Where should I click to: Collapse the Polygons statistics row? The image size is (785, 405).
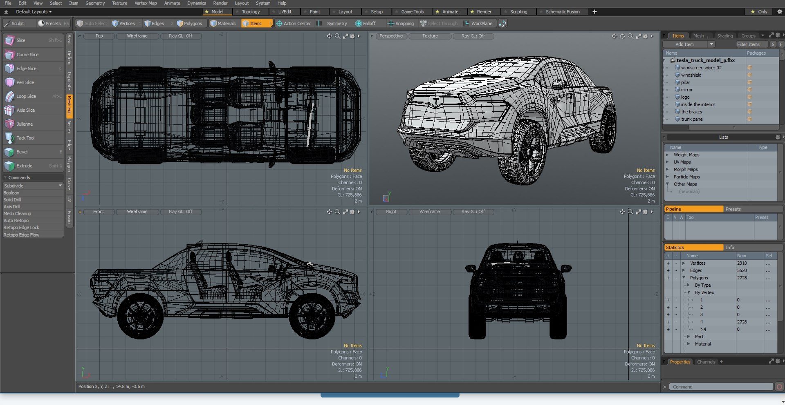[684, 278]
